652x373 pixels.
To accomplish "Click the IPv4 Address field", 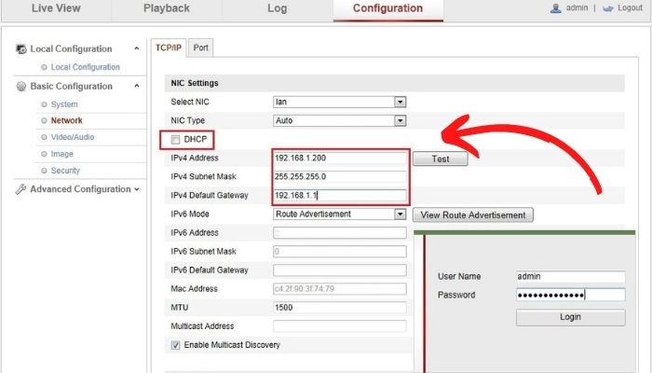I will tap(340, 159).
